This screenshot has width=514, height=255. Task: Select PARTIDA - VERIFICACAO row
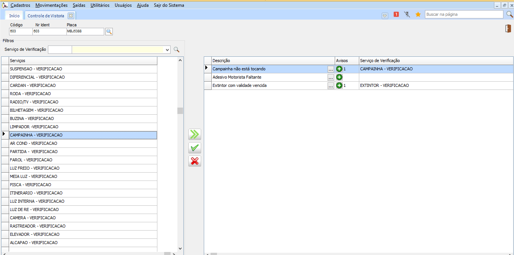click(x=83, y=152)
